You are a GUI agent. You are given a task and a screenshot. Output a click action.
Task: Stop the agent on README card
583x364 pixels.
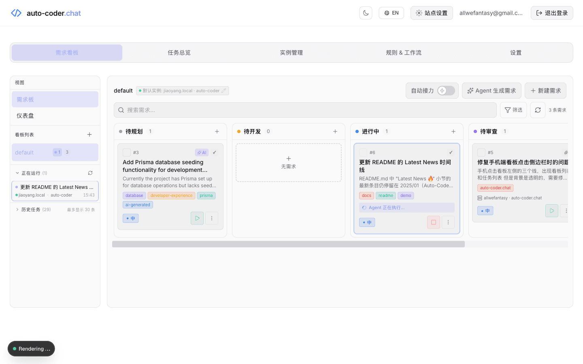pos(433,222)
